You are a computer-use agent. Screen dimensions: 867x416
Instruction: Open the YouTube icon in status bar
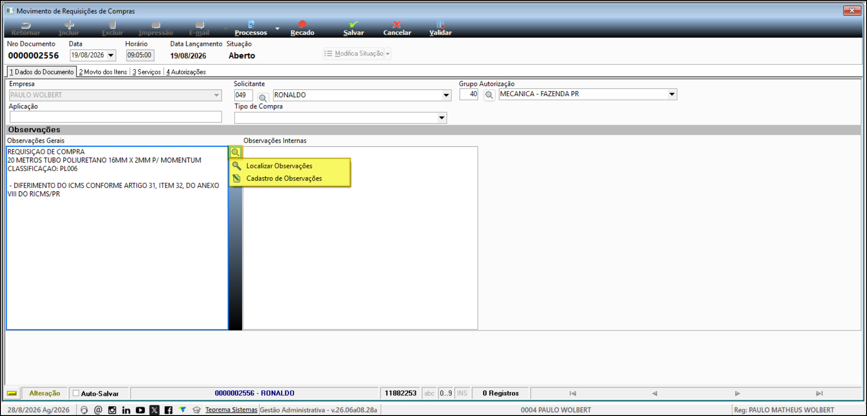point(140,410)
